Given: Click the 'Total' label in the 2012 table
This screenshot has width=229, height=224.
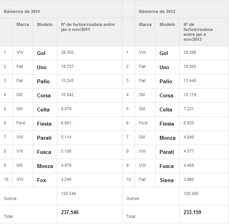Looking at the screenshot, I should tap(131, 216).
